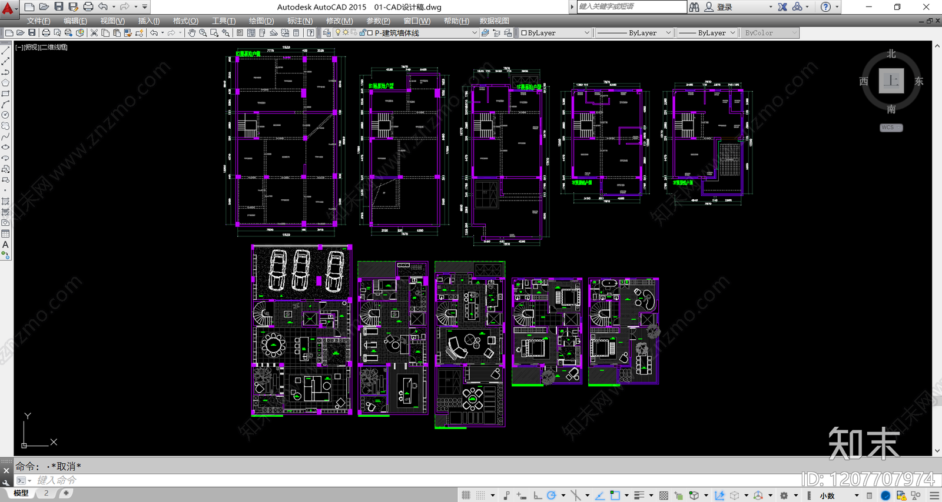Toggle object snap in status bar
942x502 pixels.
(x=615, y=496)
